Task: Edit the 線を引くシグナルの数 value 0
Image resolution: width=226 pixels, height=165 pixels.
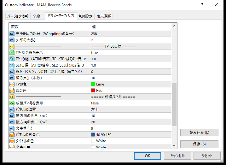Action: [x=131, y=72]
